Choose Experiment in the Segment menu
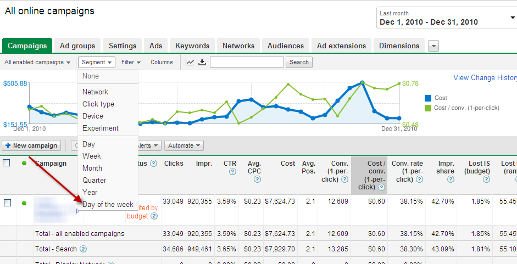The image size is (517, 264). (108, 128)
